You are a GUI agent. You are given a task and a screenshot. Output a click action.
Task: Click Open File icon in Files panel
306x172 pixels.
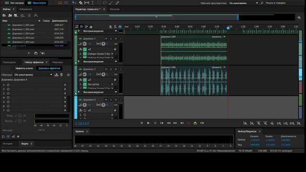[4, 15]
